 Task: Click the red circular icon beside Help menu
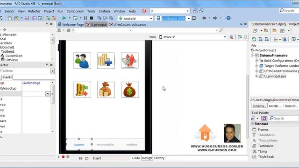(144, 11)
